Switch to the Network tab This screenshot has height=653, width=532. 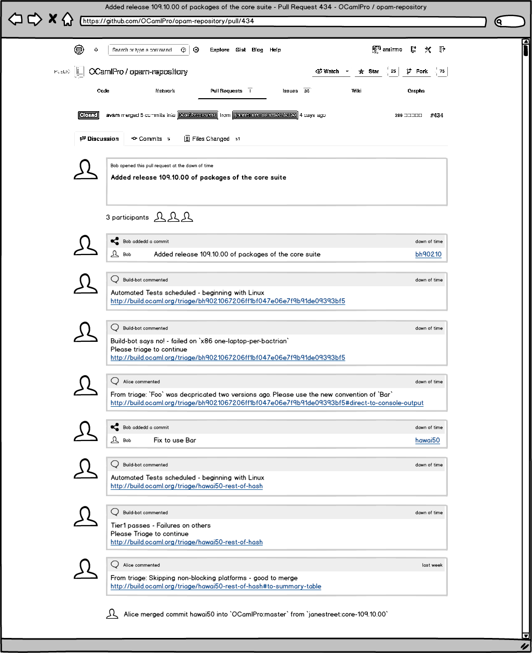[x=165, y=91]
